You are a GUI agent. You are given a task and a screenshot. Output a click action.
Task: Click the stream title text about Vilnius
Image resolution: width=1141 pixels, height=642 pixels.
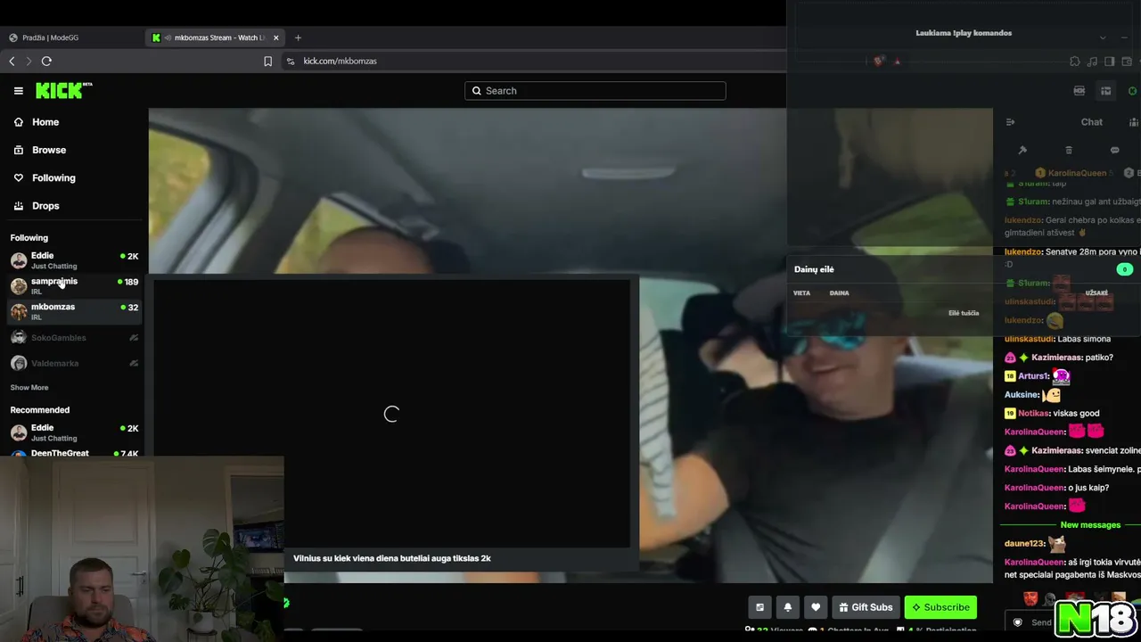pyautogui.click(x=392, y=558)
